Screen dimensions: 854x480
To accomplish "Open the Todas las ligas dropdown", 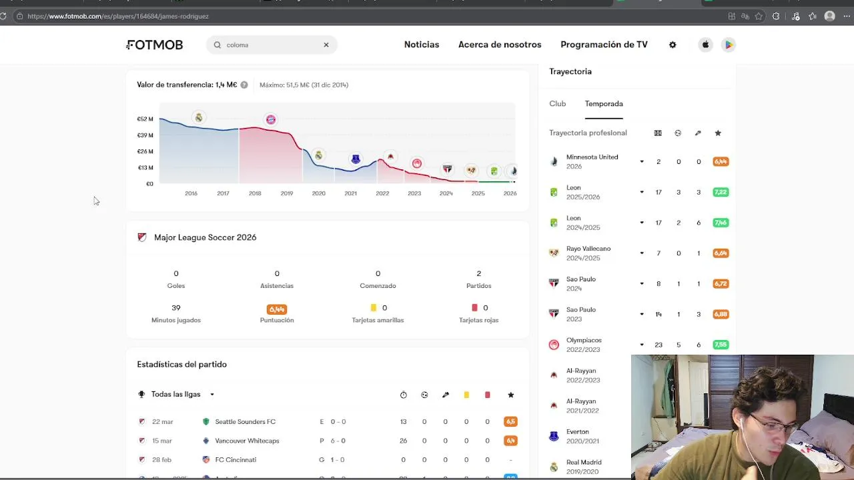I will tap(183, 394).
